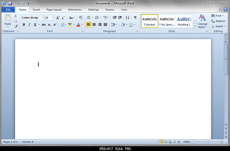Image resolution: width=230 pixels, height=151 pixels.
Task: Click the Shading paint bucket icon
Action: [123, 25]
